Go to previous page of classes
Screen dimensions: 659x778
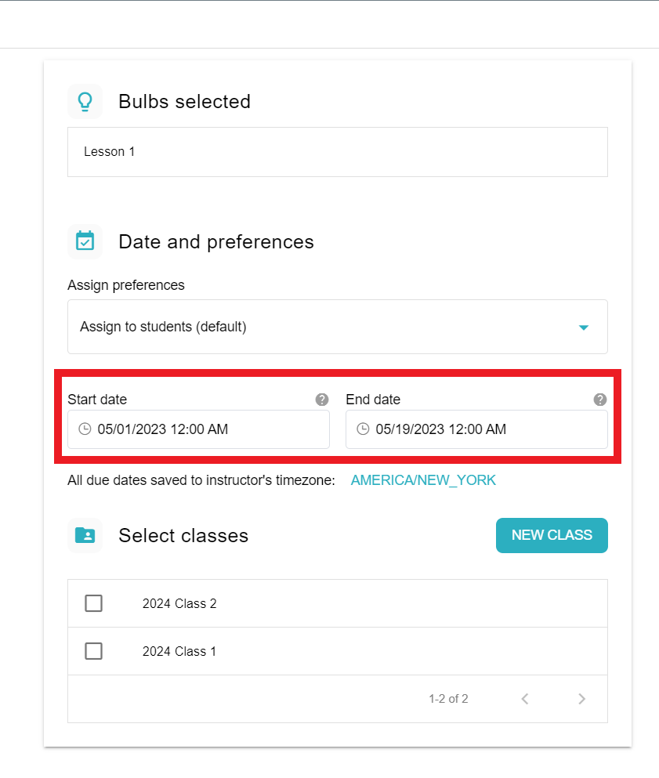coord(525,699)
